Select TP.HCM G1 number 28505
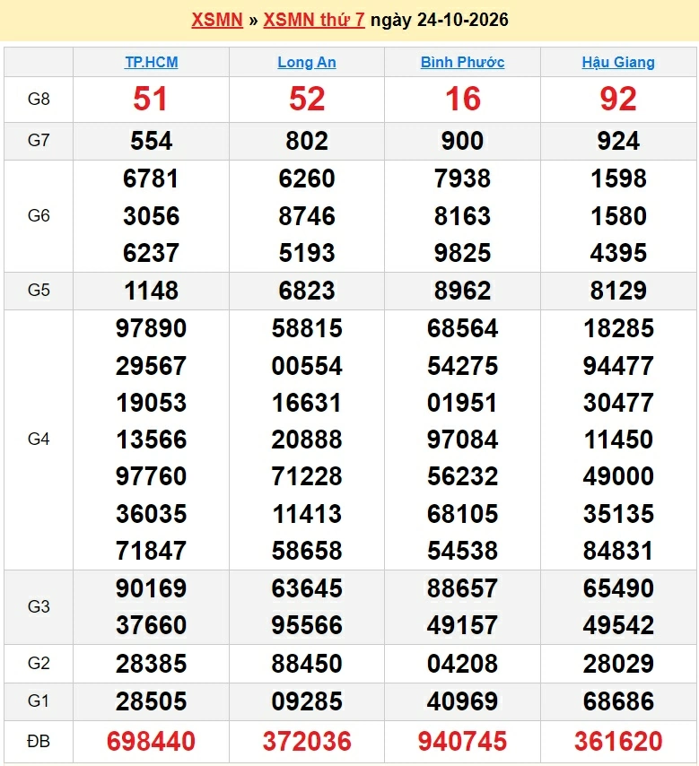Image resolution: width=699 pixels, height=766 pixels. point(151,701)
